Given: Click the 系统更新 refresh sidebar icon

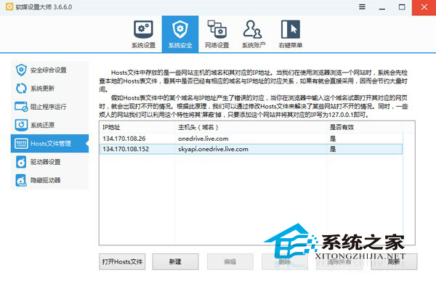Looking at the screenshot, I should click(21, 89).
